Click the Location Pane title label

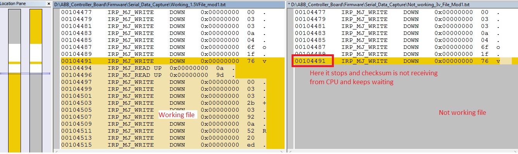pos(13,4)
